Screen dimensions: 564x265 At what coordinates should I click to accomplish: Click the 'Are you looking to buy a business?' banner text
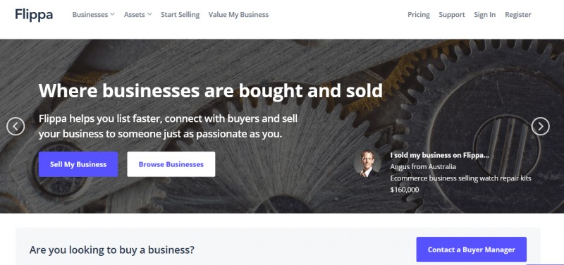pyautogui.click(x=112, y=249)
